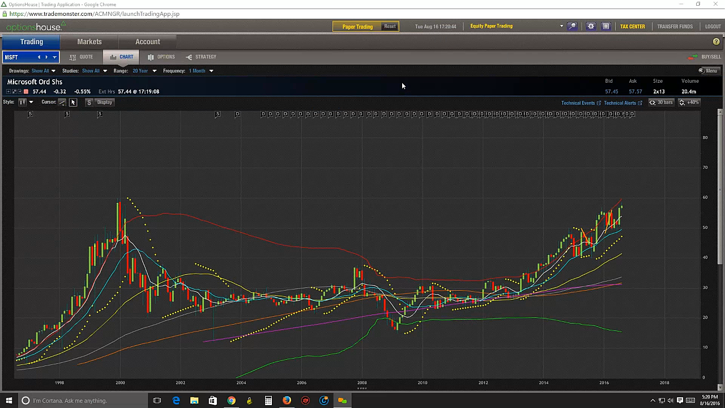The image size is (725, 408).
Task: Go to previous symbol arrow
Action: click(39, 57)
